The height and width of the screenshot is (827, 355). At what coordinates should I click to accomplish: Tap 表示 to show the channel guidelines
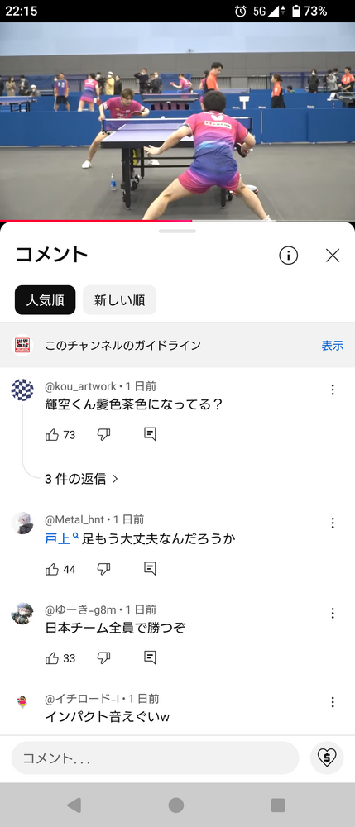(x=333, y=346)
